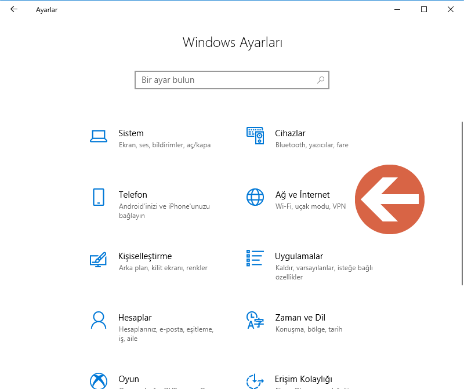
Task: Open the Uygulamalar list icon
Action: (x=255, y=258)
